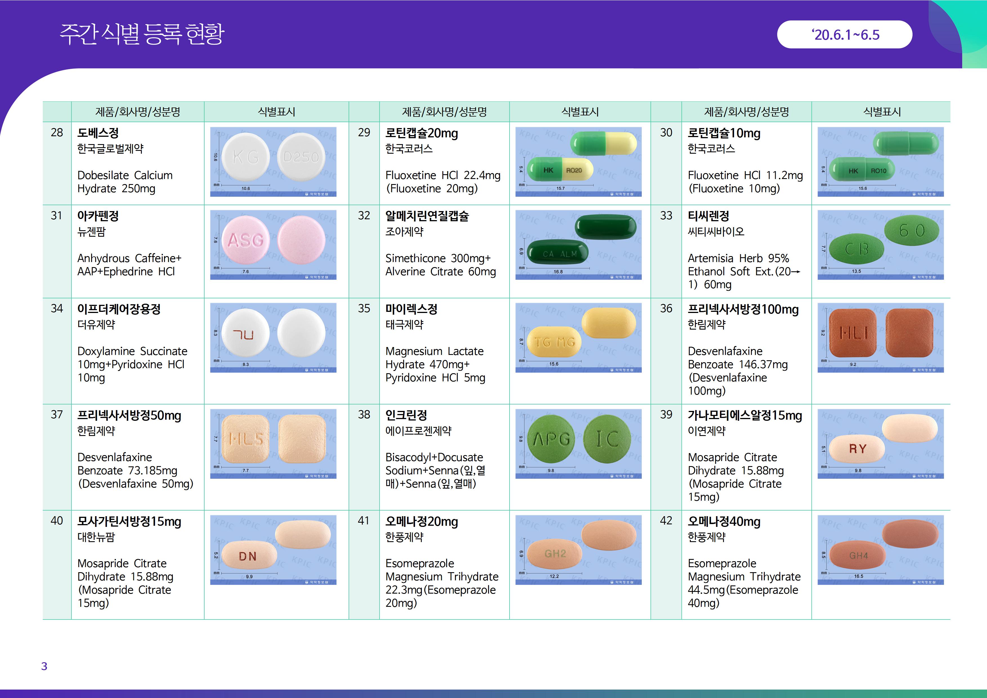
Task: Click product name 로틴캡슐20mg
Action: 421,133
